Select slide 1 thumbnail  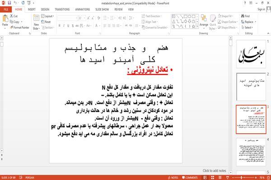pos(251,54)
